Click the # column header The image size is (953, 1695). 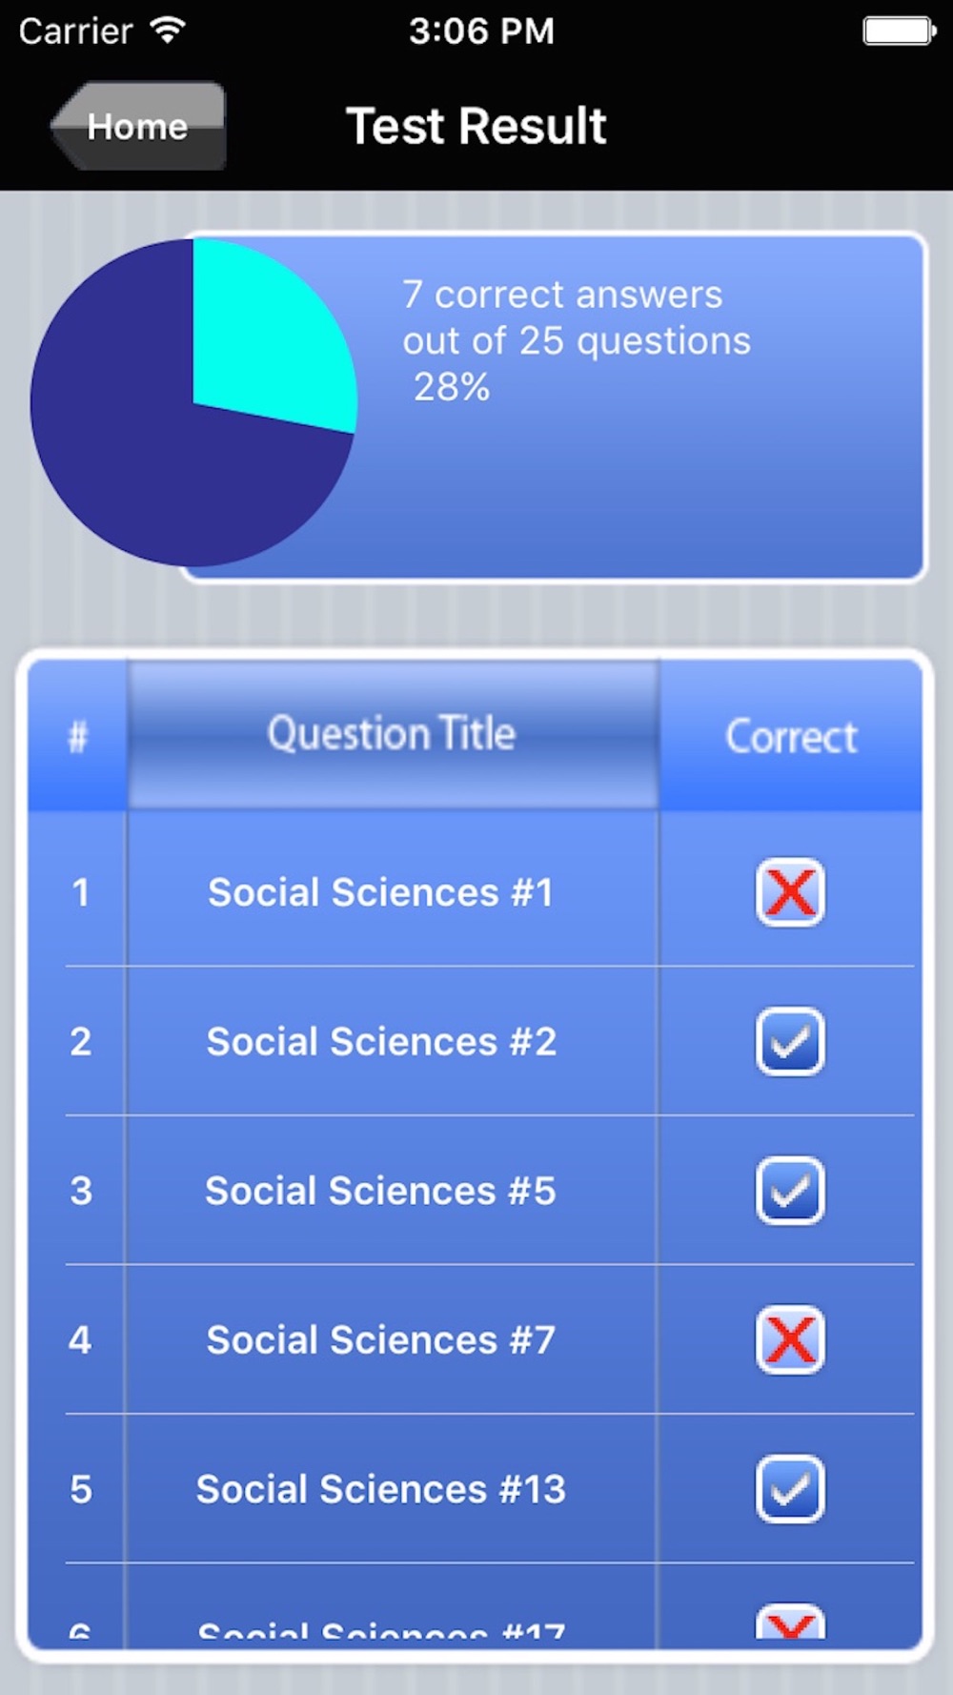pyautogui.click(x=78, y=737)
